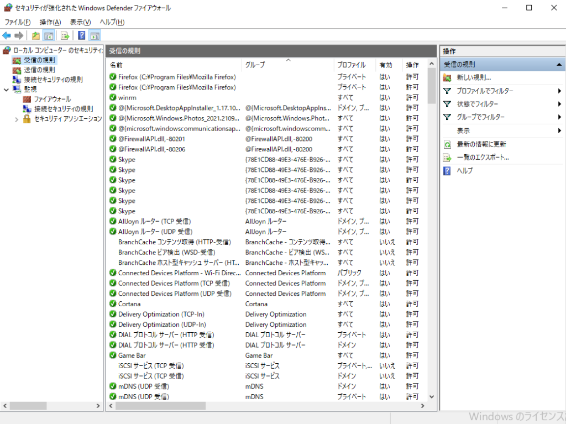Screen dimensions: 566x424
Task: Sort rules by the 操作 column header
Action: 415,65
